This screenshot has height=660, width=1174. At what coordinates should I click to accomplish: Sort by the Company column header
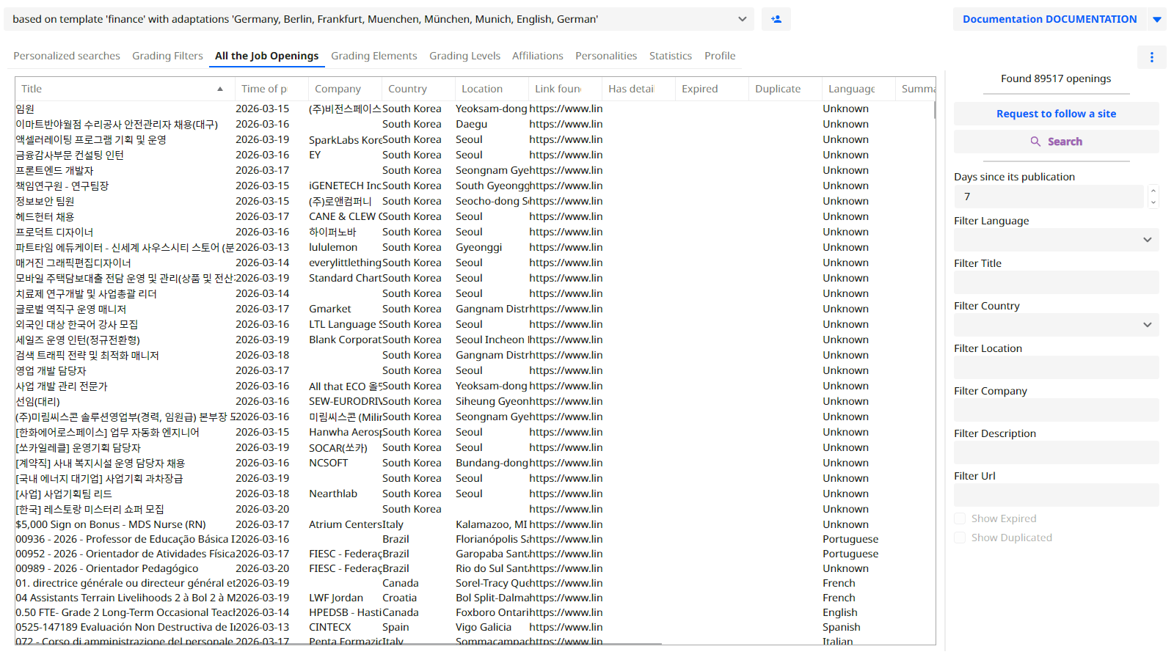coord(338,89)
